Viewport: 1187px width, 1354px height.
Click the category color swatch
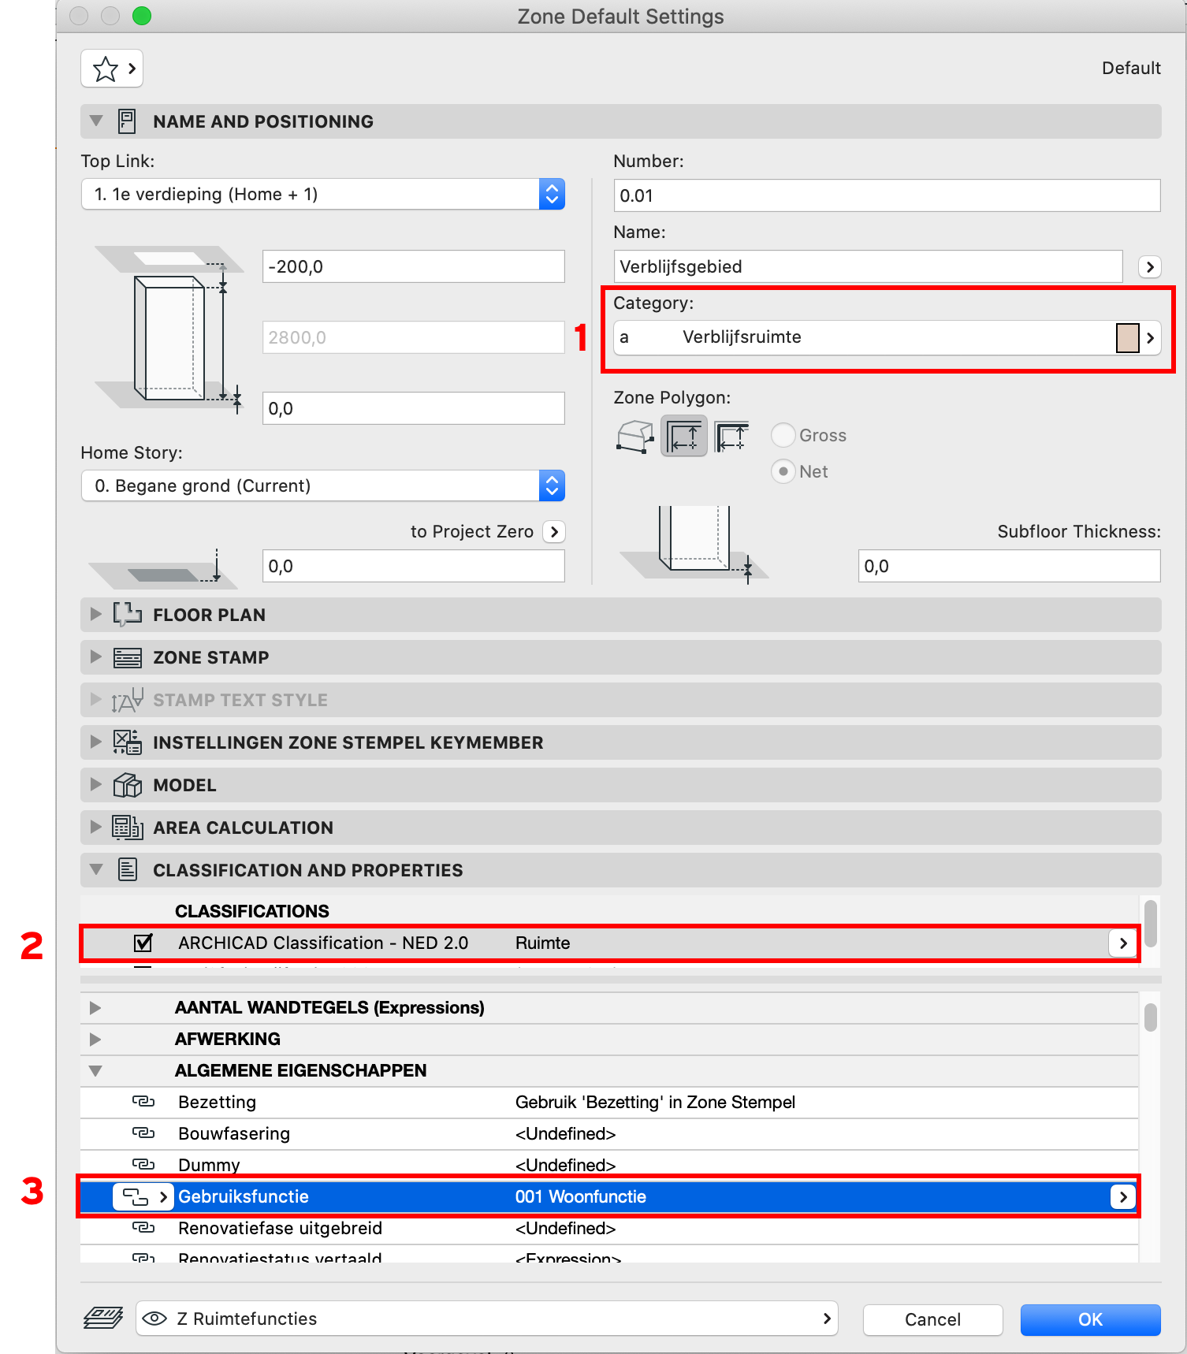(1127, 338)
